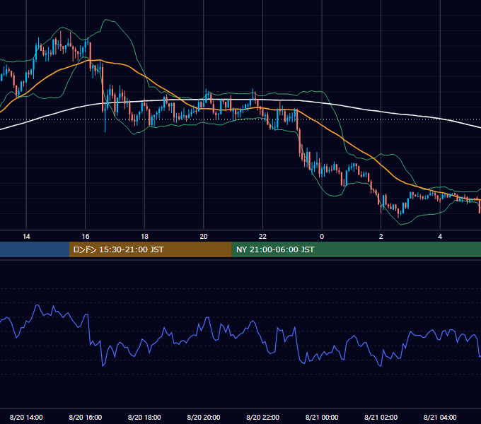Screen dimensions: 481x424
Task: Click the 8/20 20:00 time label
Action: [204, 417]
